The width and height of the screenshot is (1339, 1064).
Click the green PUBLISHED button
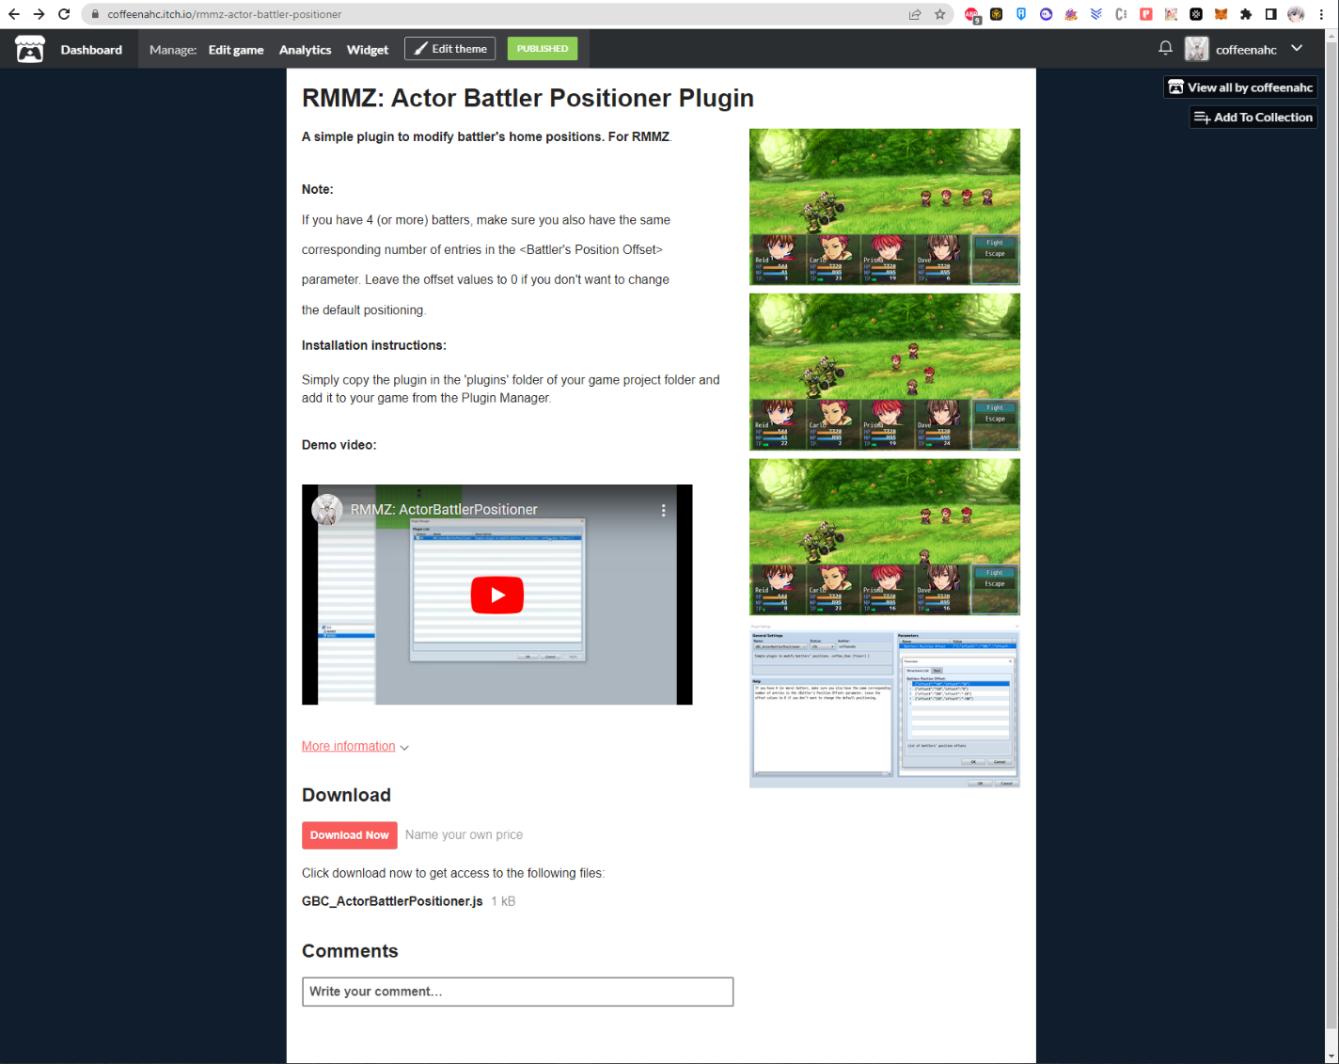click(543, 49)
